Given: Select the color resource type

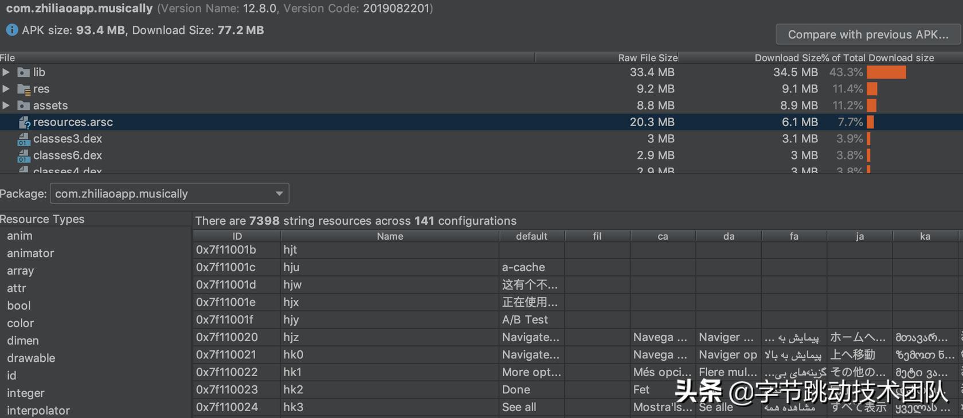Looking at the screenshot, I should tap(21, 323).
